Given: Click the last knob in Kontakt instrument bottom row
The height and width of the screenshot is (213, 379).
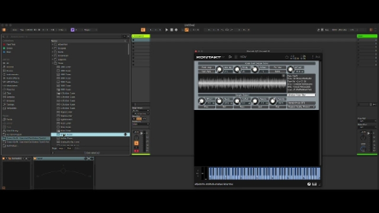Looking at the screenshot, I should tap(273, 101).
